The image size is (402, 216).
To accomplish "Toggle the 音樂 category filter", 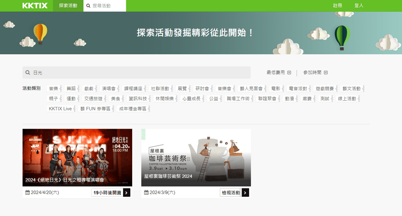I will point(53,88).
